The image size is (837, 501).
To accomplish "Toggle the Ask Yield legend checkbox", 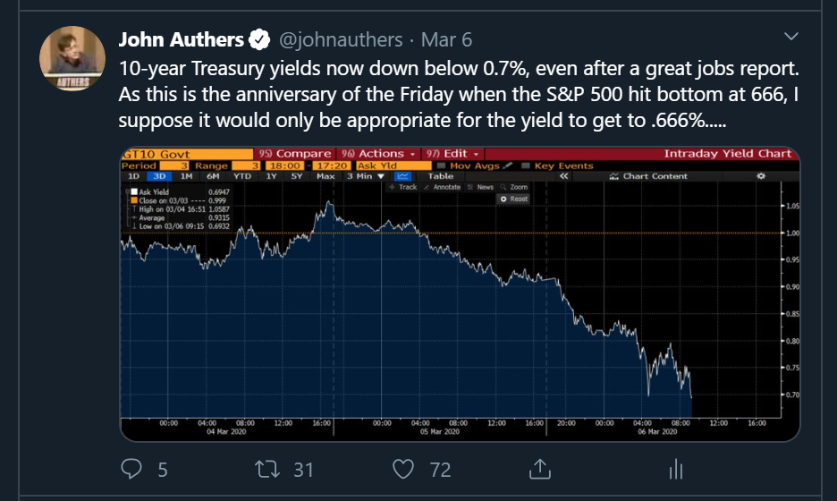I will coord(132,192).
